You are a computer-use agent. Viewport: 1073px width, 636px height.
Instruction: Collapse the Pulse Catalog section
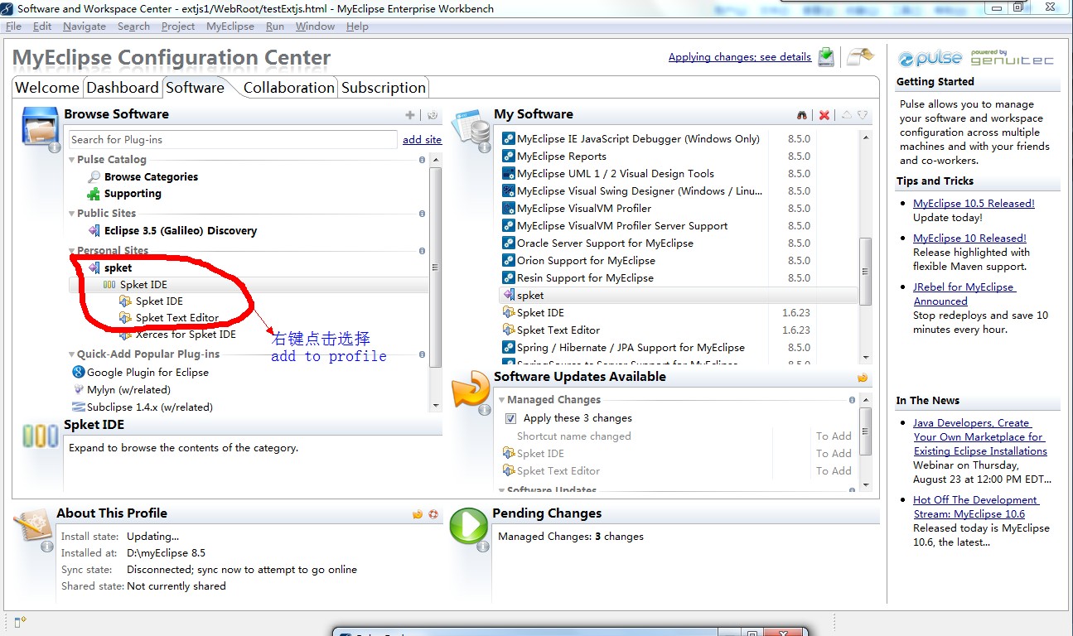tap(72, 160)
